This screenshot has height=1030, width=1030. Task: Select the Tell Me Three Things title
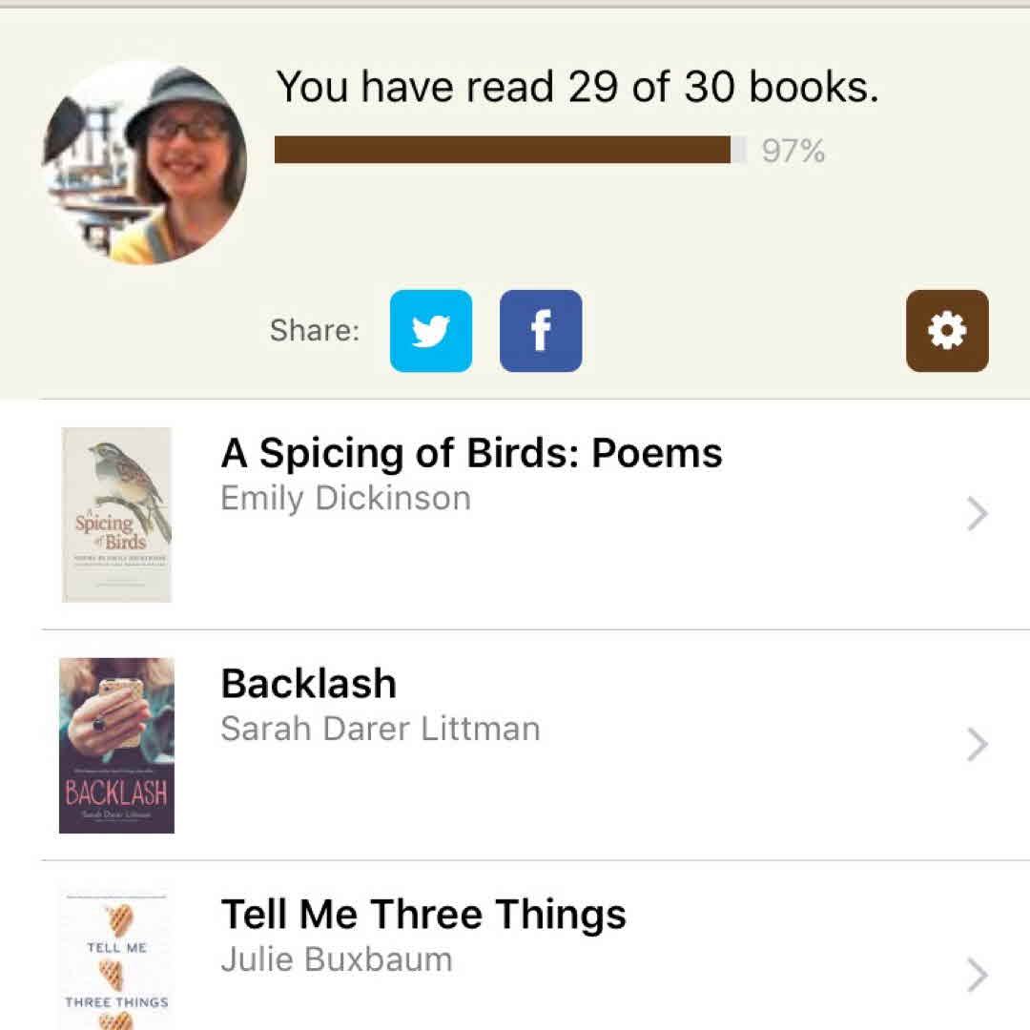pos(423,915)
